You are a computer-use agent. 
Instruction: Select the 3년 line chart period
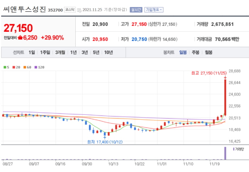point(85,52)
